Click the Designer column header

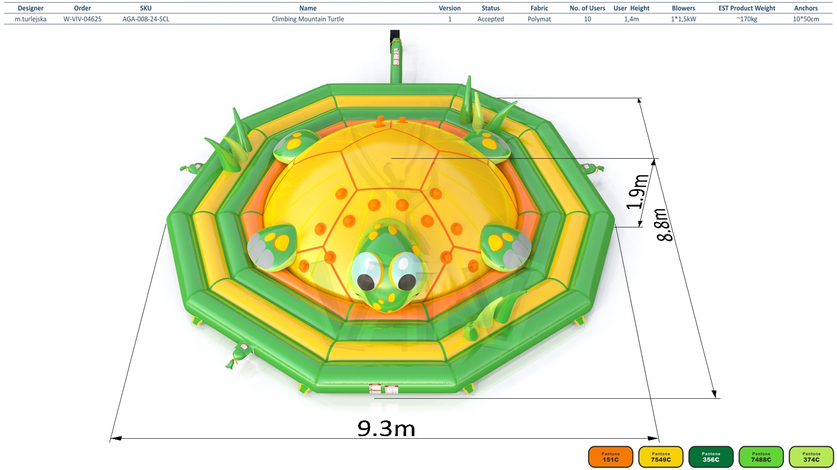click(31, 8)
